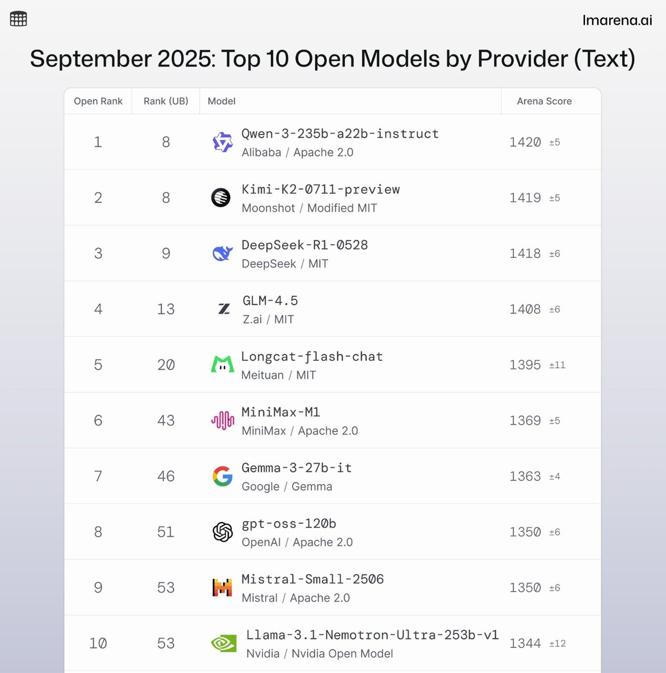Click the Mistral logo icon
Viewport: 666px width, 673px height.
click(x=222, y=587)
